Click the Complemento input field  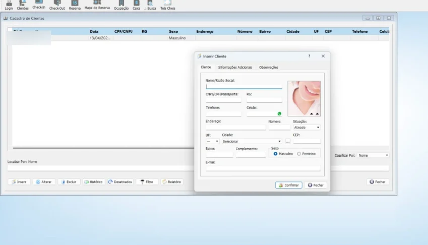click(251, 154)
